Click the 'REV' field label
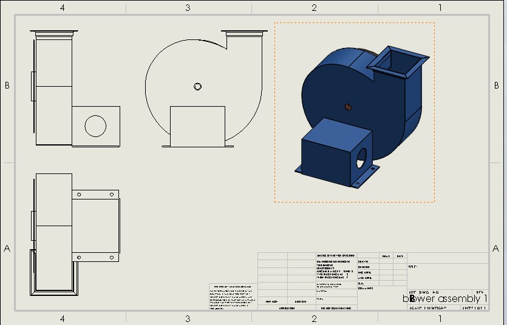The height and width of the screenshot is (325, 507). 480,292
